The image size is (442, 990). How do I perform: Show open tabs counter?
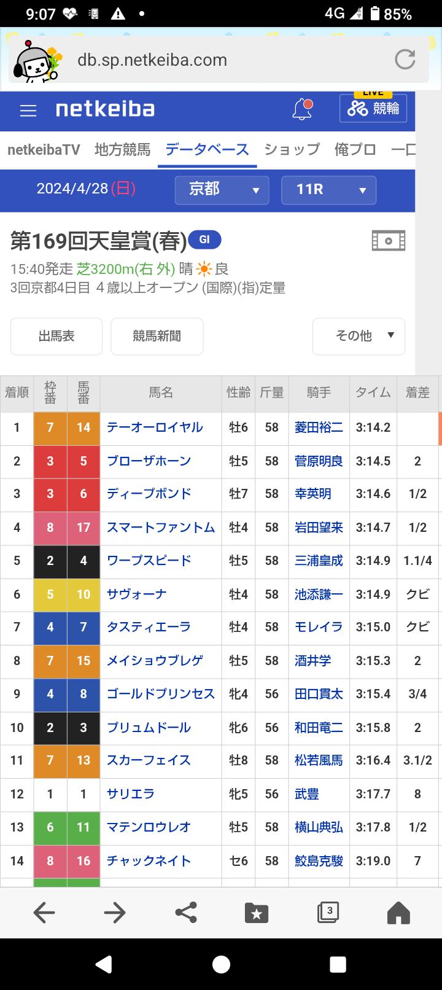pos(328,912)
